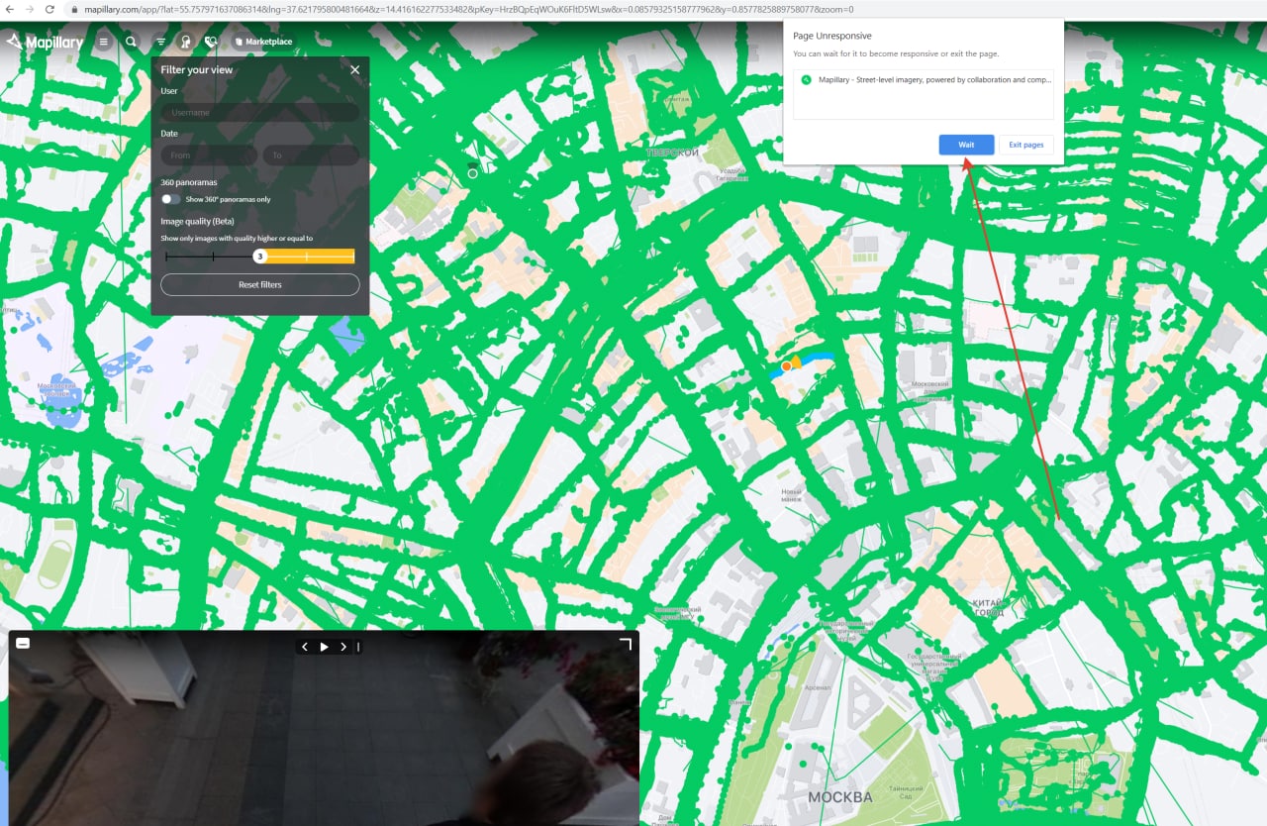Click the date From field
Viewport: 1267px width, 826px height.
209,155
